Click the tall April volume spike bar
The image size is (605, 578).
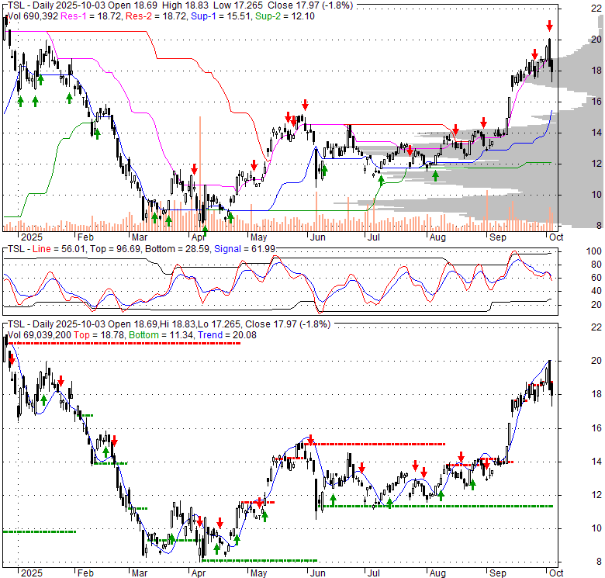200,173
